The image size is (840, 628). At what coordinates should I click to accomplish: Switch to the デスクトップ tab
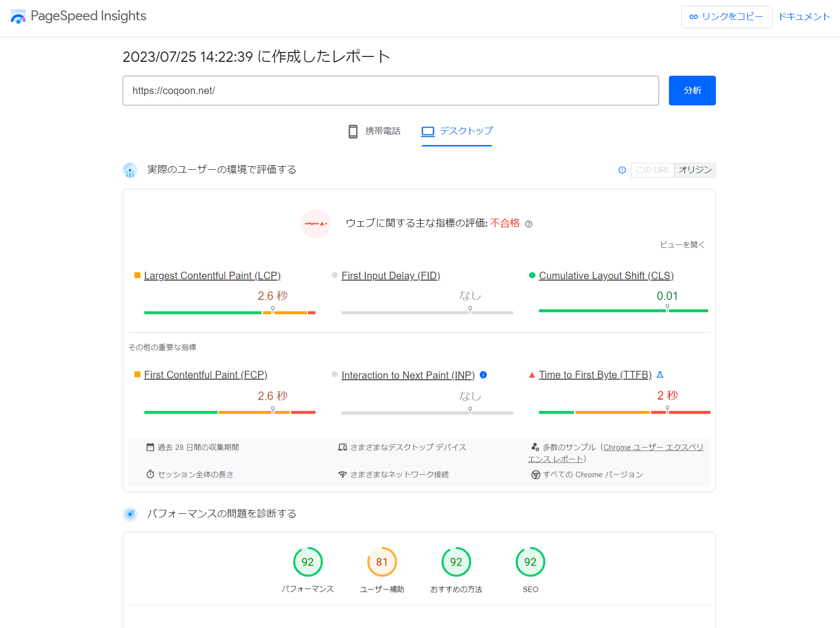click(x=457, y=131)
